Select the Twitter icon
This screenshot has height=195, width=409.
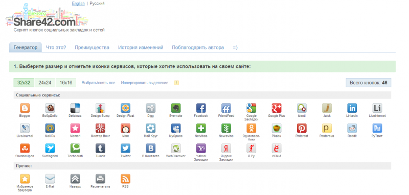[125, 148]
